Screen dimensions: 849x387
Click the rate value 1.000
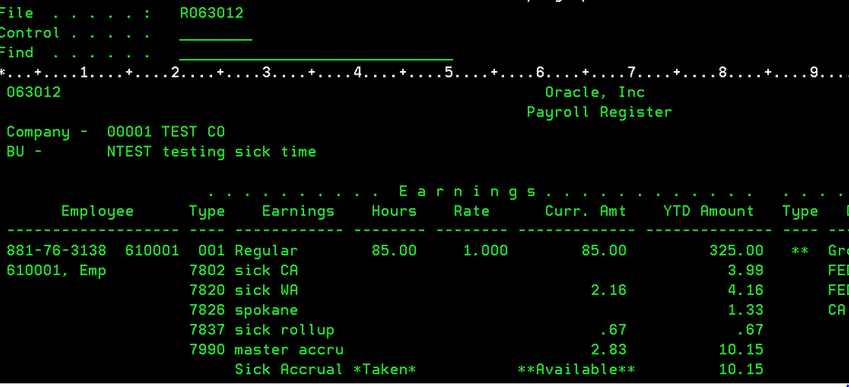click(x=486, y=251)
